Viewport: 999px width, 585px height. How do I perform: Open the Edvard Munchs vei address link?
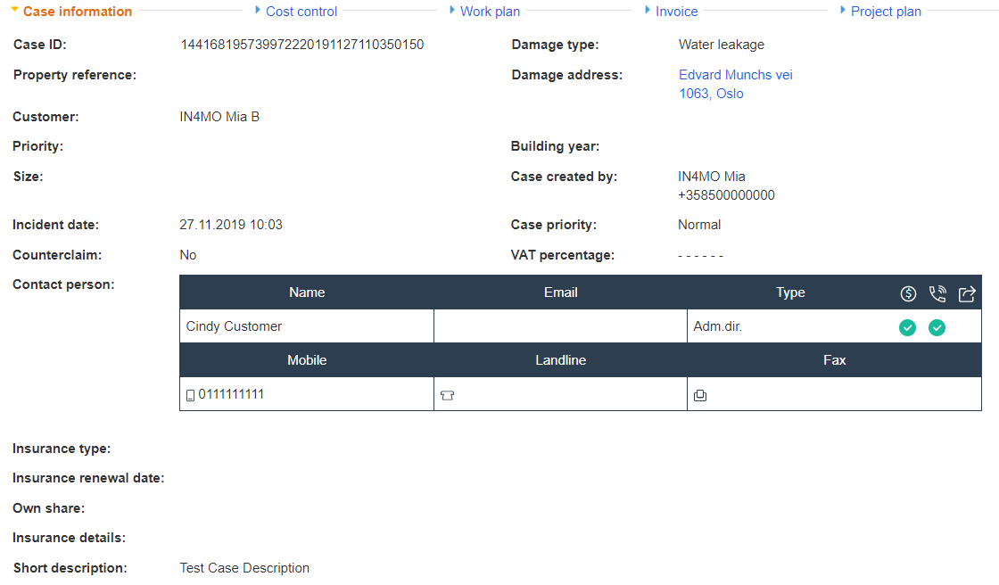click(735, 75)
